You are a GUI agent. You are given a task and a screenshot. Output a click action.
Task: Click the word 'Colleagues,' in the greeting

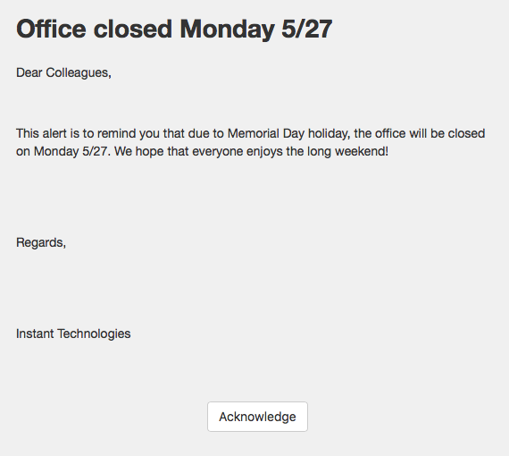(x=79, y=72)
